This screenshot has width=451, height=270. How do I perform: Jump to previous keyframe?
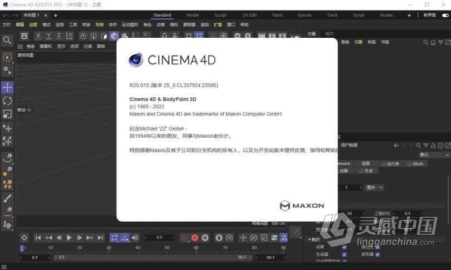point(48,238)
